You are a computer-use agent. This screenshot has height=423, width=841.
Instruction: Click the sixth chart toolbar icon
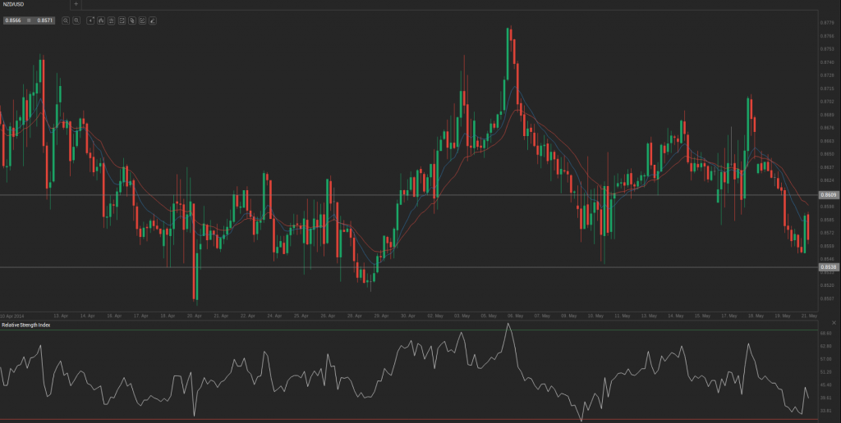(142, 20)
